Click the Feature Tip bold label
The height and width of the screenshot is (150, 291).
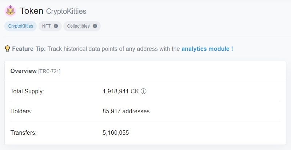pyautogui.click(x=29, y=49)
